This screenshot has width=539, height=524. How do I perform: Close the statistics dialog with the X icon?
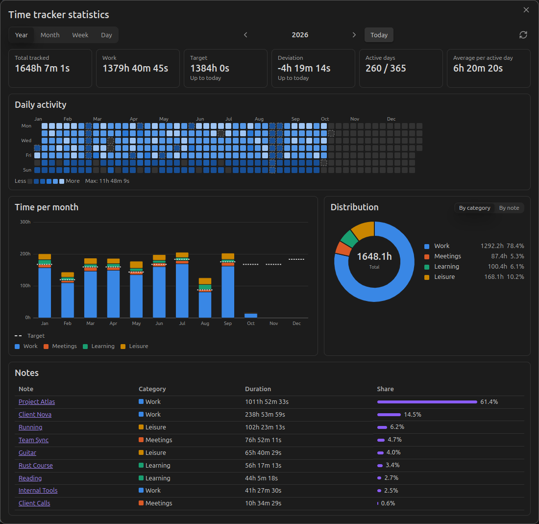(x=526, y=10)
